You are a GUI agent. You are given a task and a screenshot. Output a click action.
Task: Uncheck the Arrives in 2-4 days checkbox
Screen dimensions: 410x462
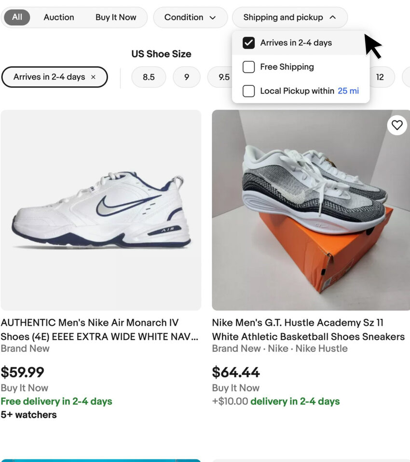tap(248, 43)
